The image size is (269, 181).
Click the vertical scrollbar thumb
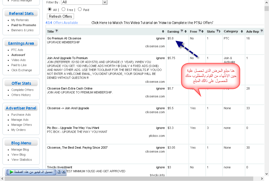point(266,8)
